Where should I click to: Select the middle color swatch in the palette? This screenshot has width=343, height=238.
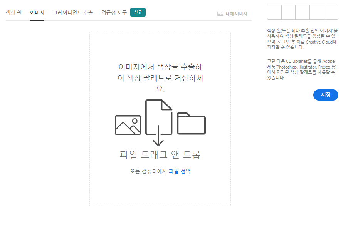point(303,12)
